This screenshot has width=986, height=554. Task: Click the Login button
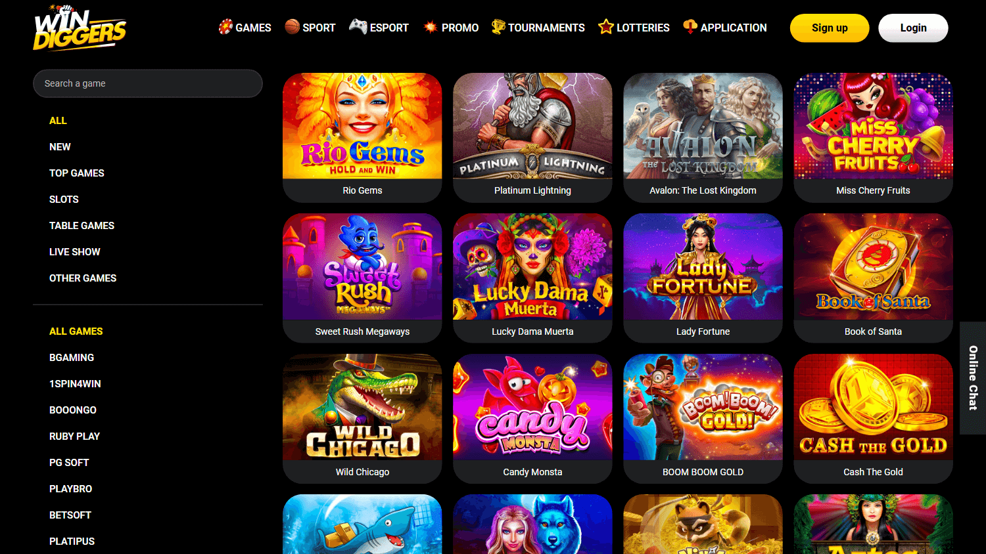pyautogui.click(x=913, y=28)
